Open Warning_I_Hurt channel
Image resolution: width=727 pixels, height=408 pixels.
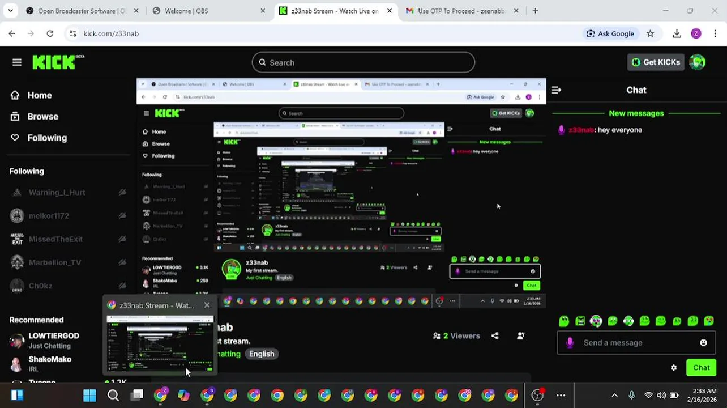coord(57,193)
